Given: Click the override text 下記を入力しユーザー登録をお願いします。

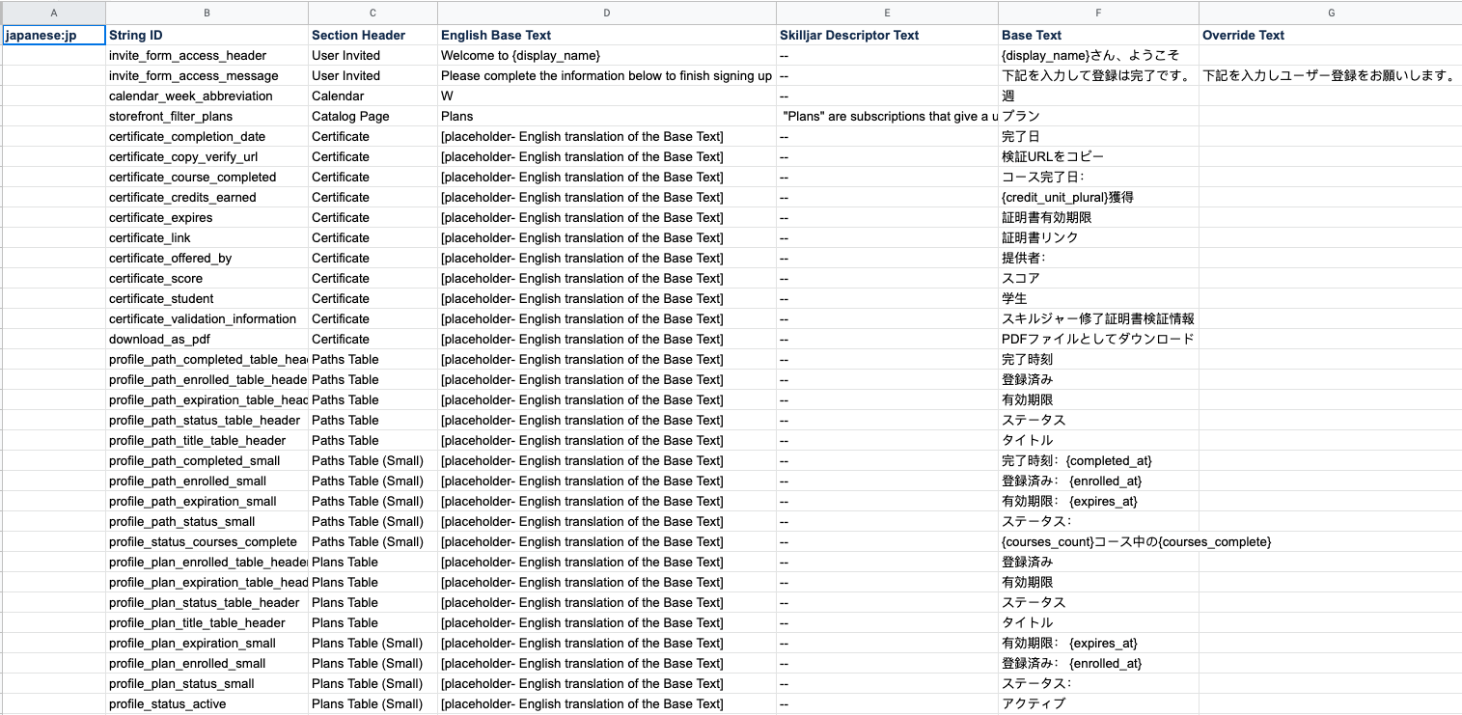Looking at the screenshot, I should point(1331,76).
